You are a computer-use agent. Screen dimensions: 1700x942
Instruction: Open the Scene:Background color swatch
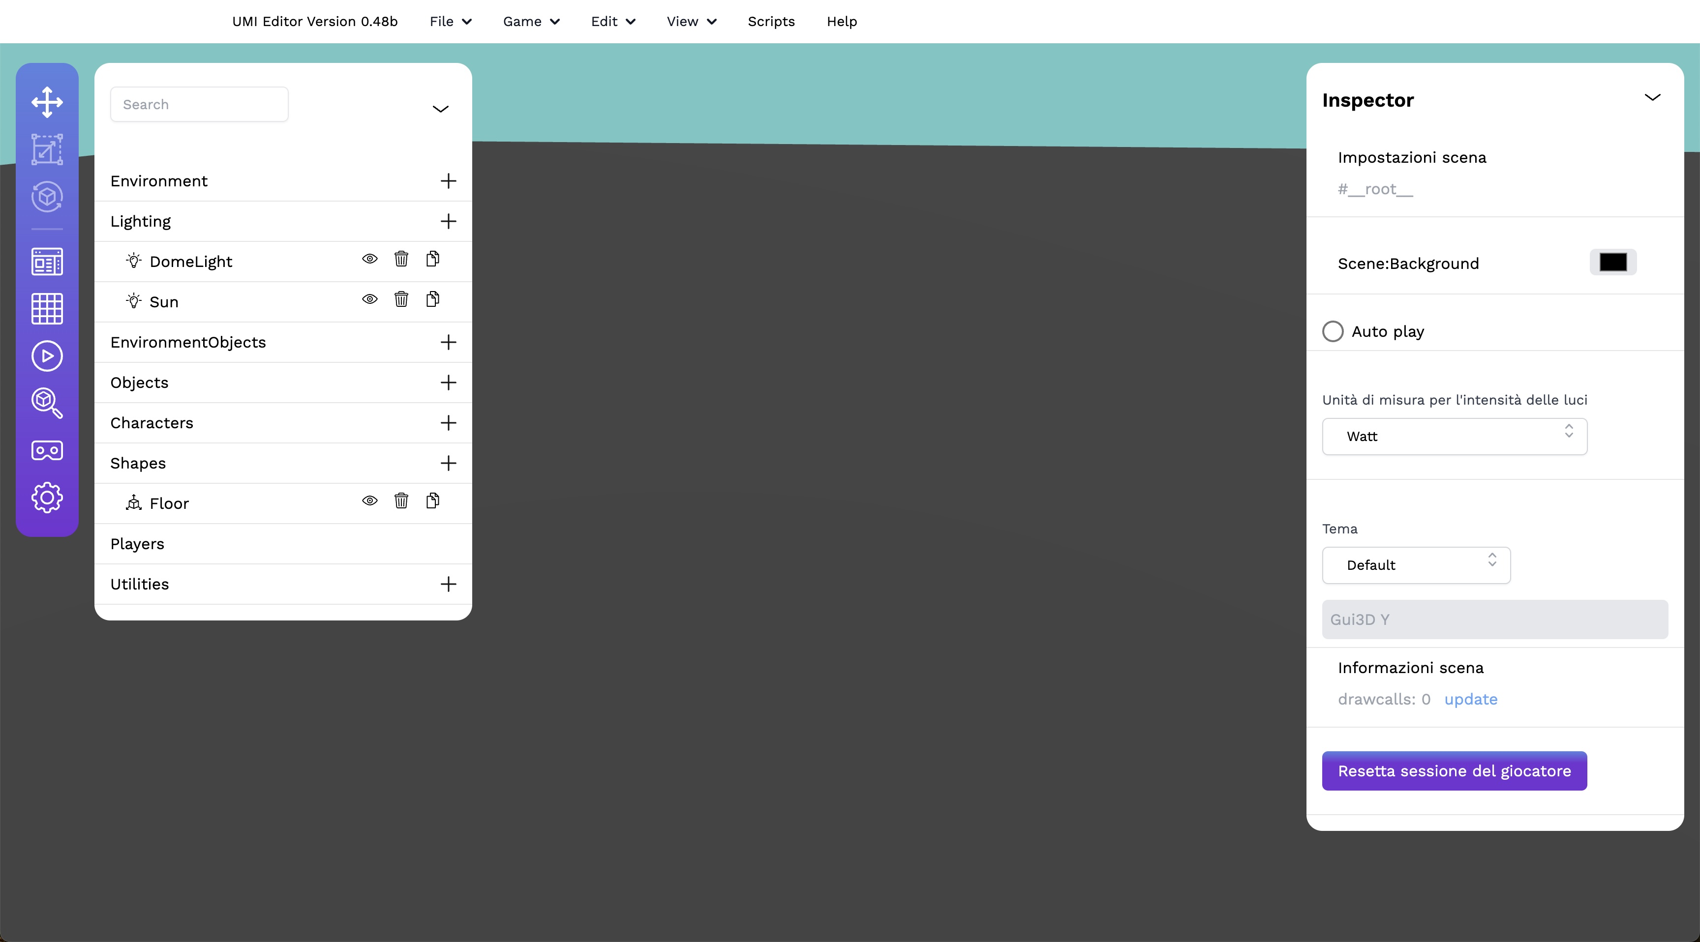point(1612,263)
